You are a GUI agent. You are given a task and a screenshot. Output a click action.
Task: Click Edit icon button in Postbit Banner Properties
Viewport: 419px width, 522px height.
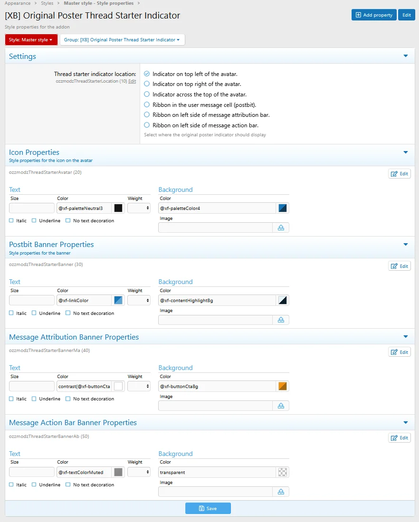point(399,266)
